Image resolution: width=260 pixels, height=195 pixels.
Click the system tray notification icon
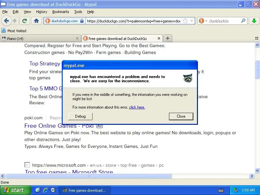[x=236, y=190]
